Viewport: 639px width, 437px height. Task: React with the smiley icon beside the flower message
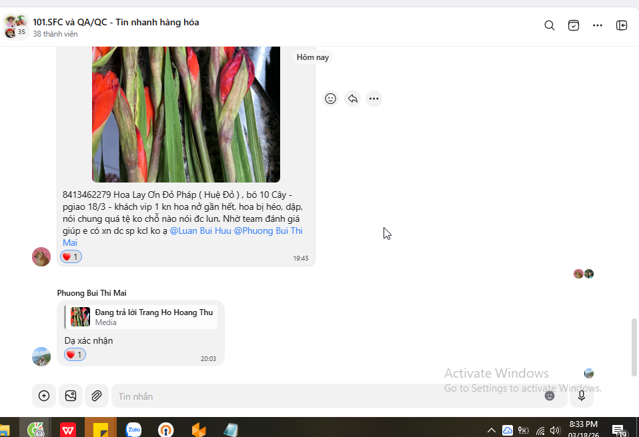click(330, 99)
